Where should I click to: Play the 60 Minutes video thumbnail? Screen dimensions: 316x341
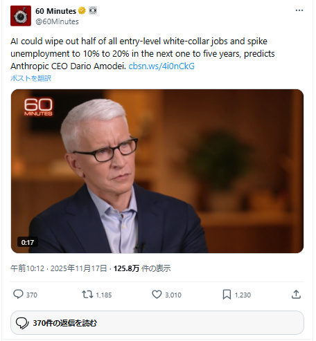pyautogui.click(x=157, y=171)
